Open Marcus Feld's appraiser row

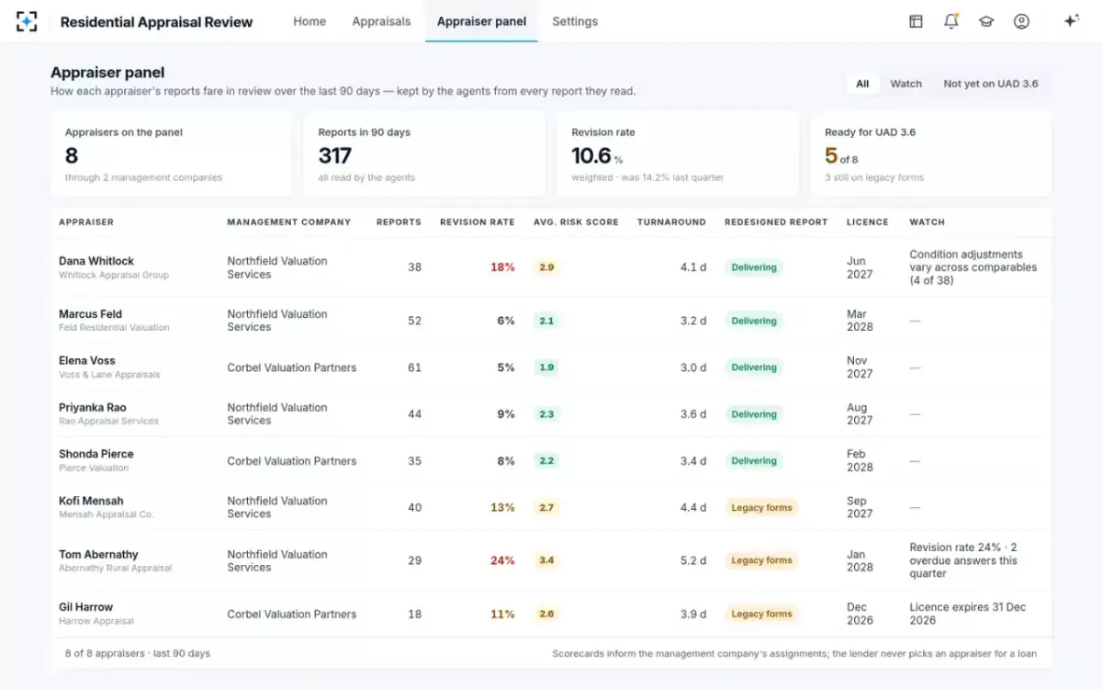point(551,321)
